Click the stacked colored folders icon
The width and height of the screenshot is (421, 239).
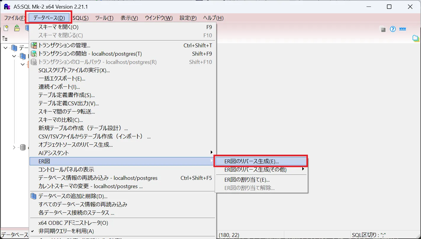416,38
